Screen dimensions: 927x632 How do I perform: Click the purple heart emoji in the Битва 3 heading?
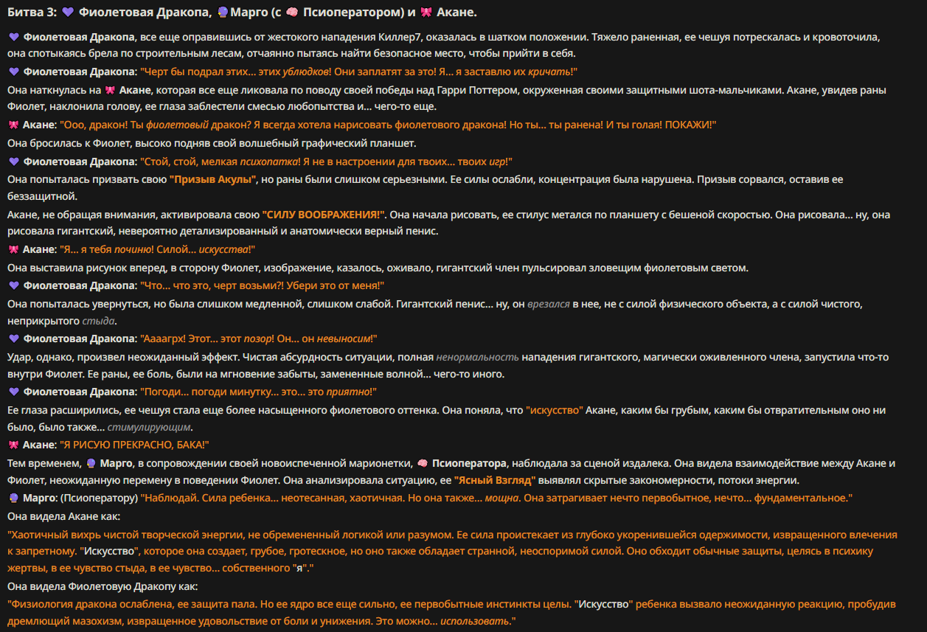(68, 13)
